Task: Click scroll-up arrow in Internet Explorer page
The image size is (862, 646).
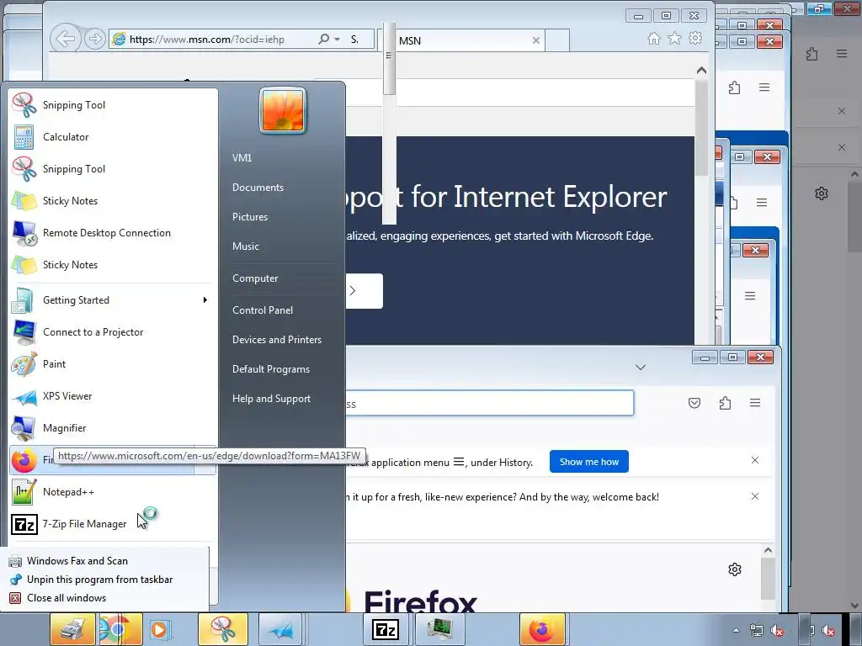Action: coord(701,71)
